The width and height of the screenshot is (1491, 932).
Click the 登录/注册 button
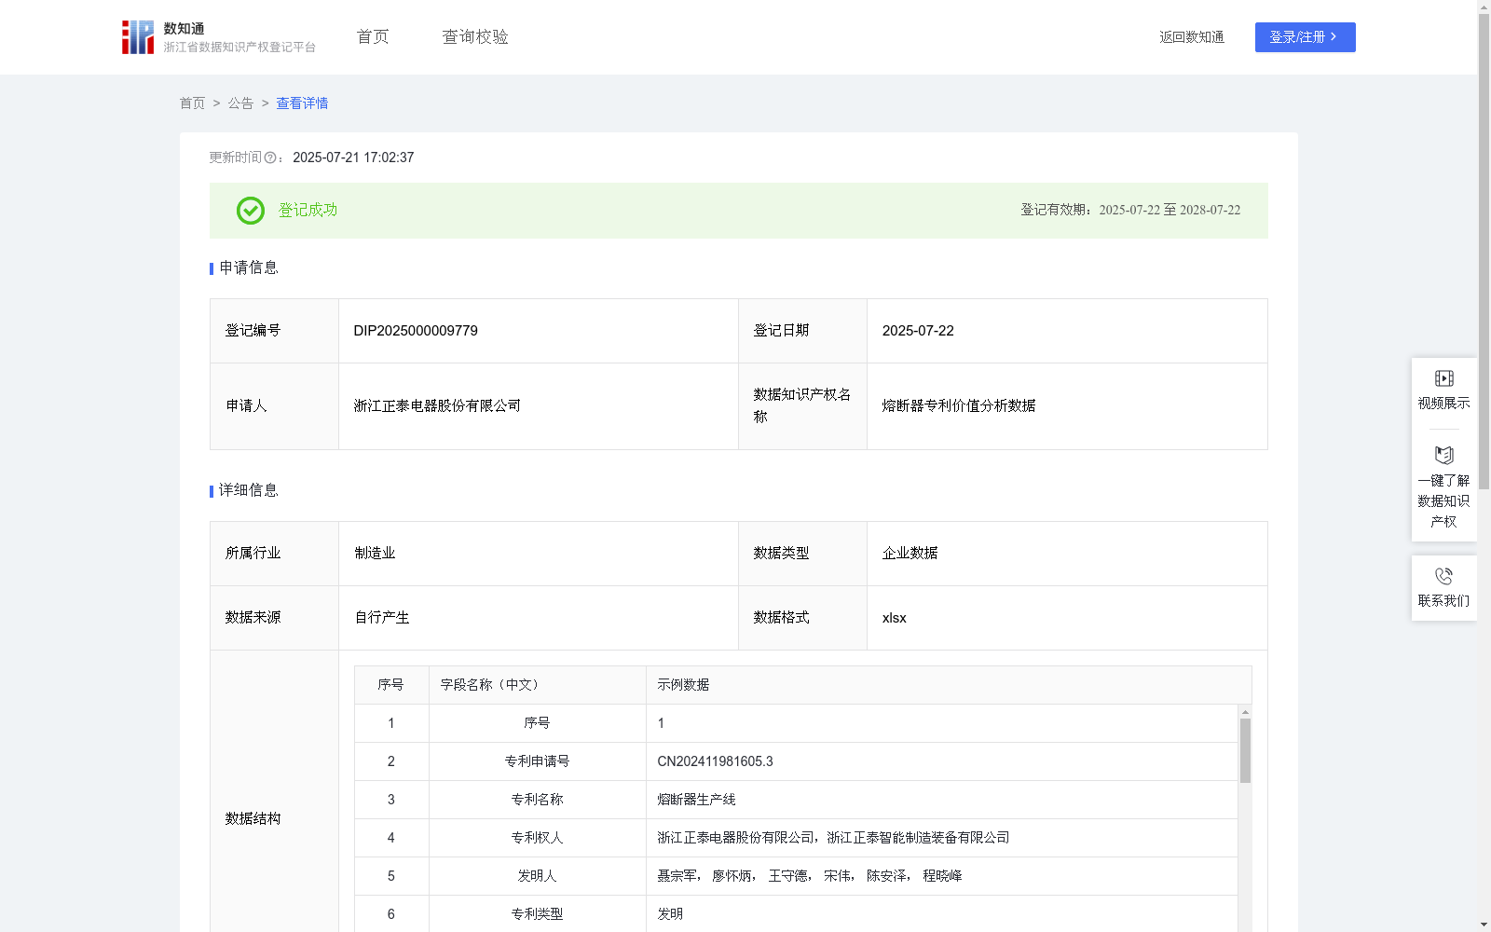coord(1305,37)
